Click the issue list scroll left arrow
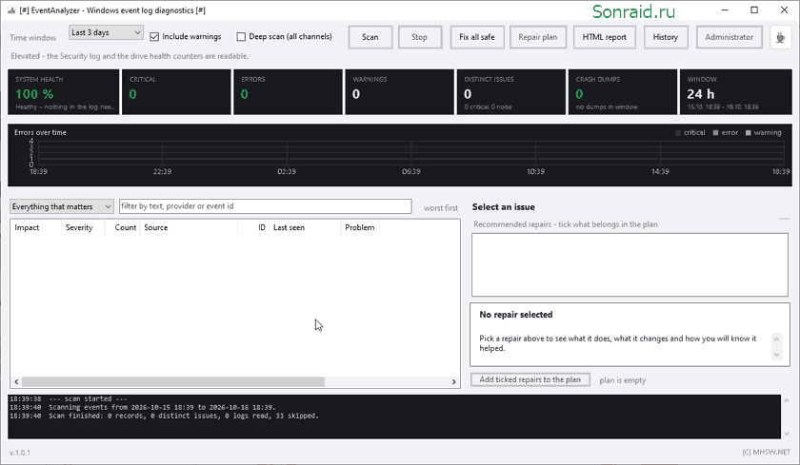 pos(16,381)
